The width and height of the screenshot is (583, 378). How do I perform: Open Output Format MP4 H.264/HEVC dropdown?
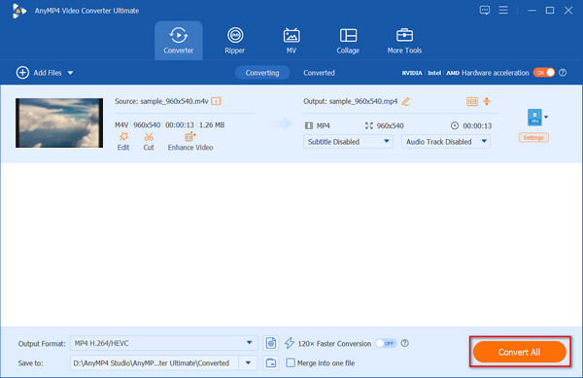tap(163, 343)
